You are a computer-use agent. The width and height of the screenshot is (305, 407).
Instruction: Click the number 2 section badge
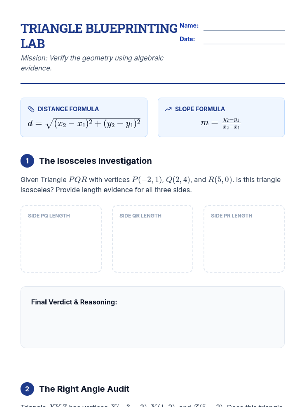[27, 389]
